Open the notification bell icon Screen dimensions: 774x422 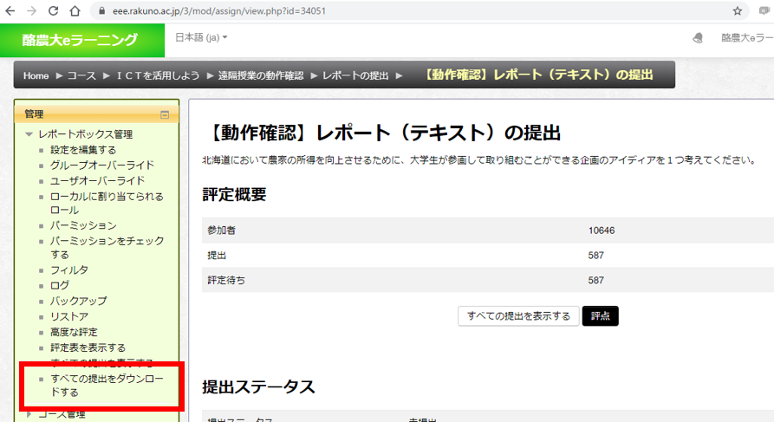pos(698,39)
